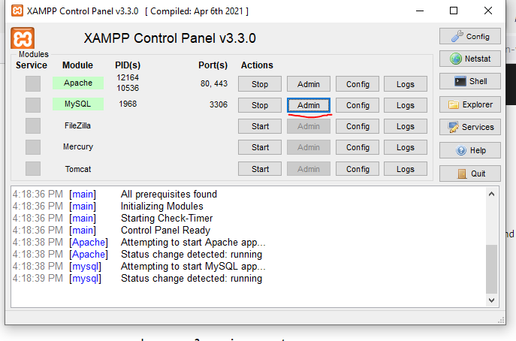This screenshot has width=516, height=341.
Task: Toggle the MySQL service checkbox
Action: point(33,105)
